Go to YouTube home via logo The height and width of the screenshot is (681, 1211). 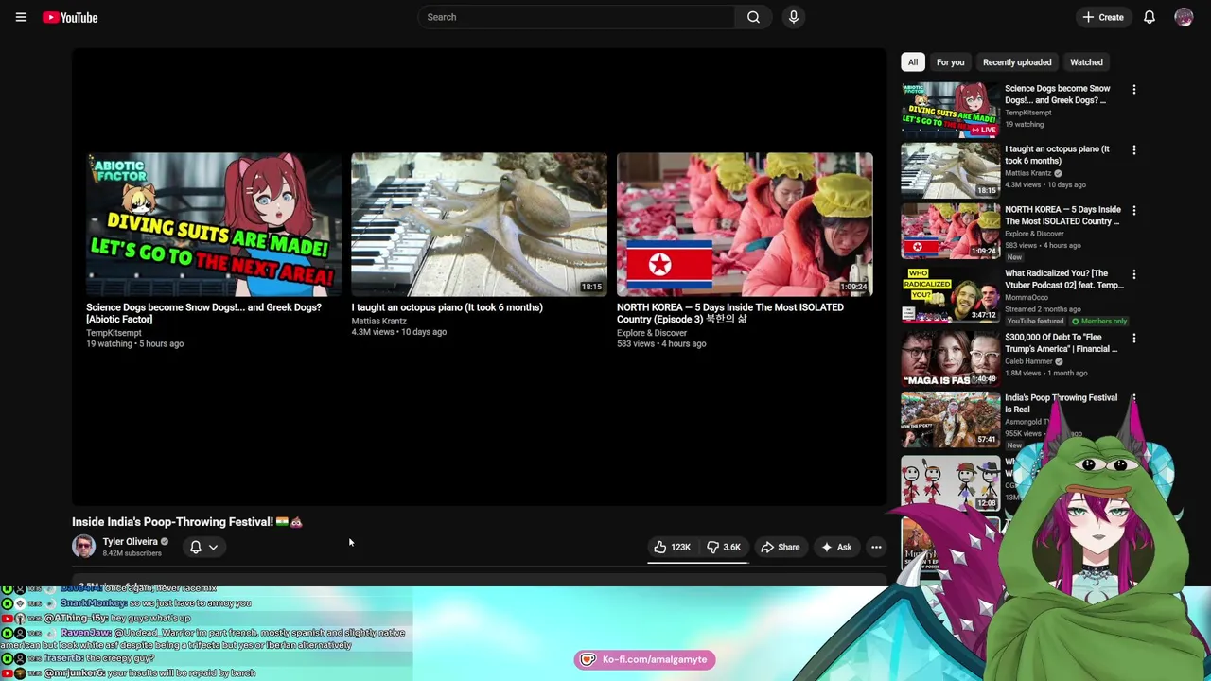(70, 17)
